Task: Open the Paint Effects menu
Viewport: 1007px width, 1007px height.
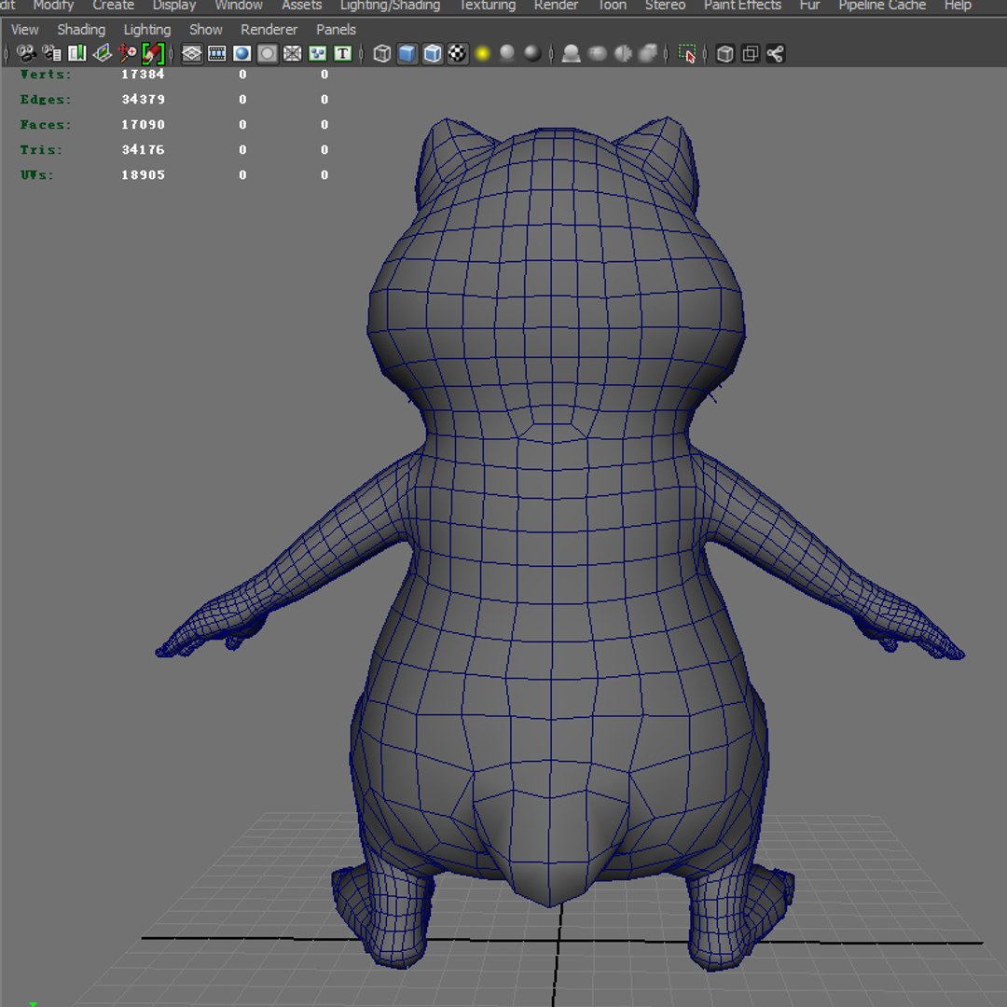Action: point(742,6)
